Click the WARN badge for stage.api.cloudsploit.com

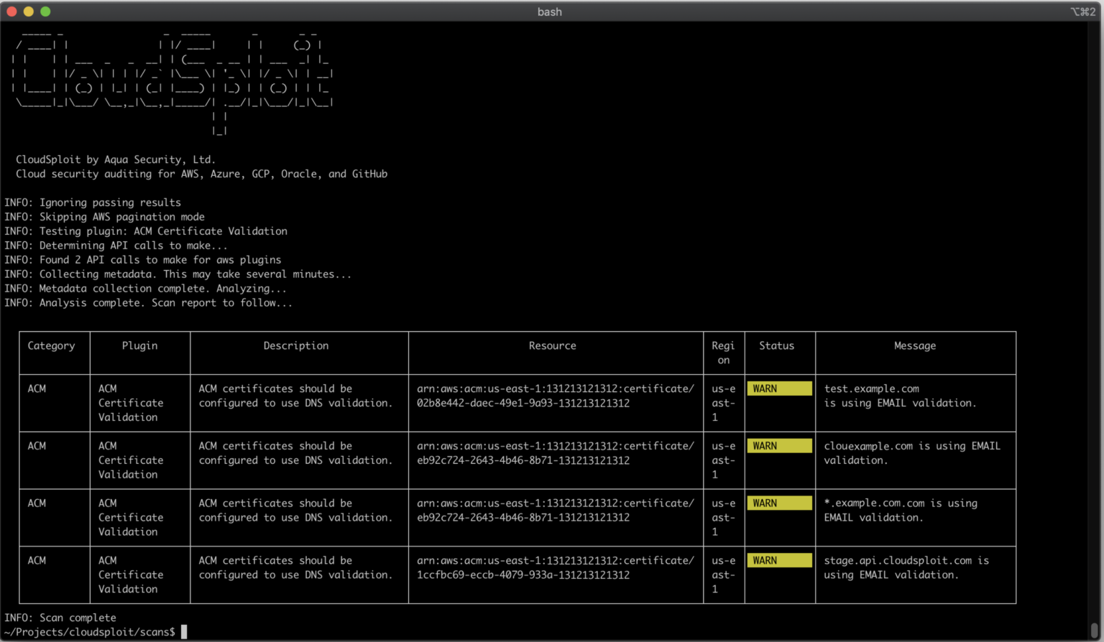[778, 560]
